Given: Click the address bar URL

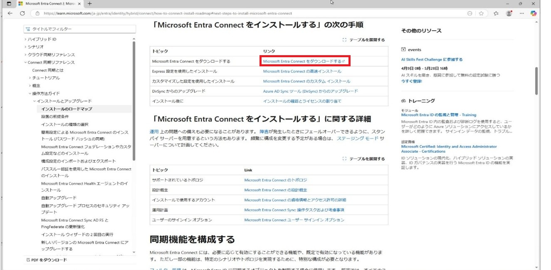Looking at the screenshot, I should (168, 13).
